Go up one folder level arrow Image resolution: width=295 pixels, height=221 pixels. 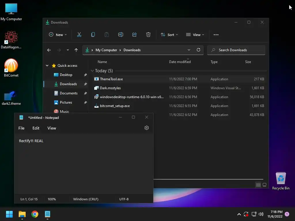click(x=76, y=50)
